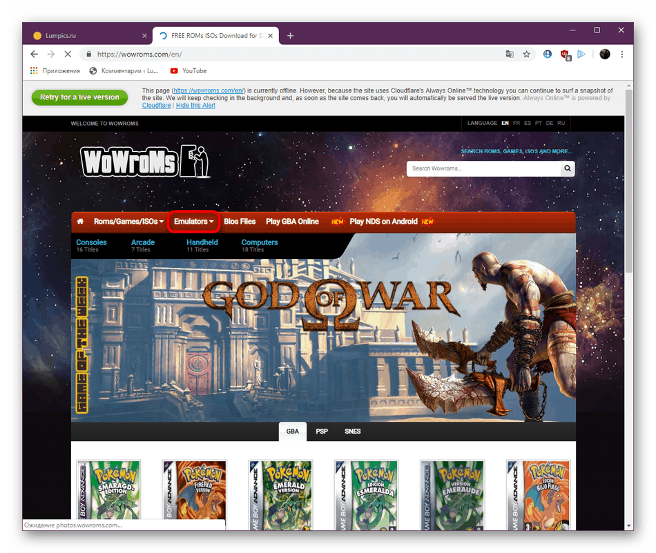
Task: Open the Chrome profile avatar
Action: 604,54
